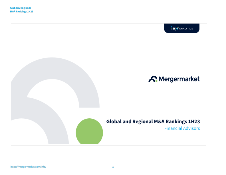The height and width of the screenshot is (175, 226).
Task: Click the Mergermarket arch logo symbol
Action: coord(153,79)
